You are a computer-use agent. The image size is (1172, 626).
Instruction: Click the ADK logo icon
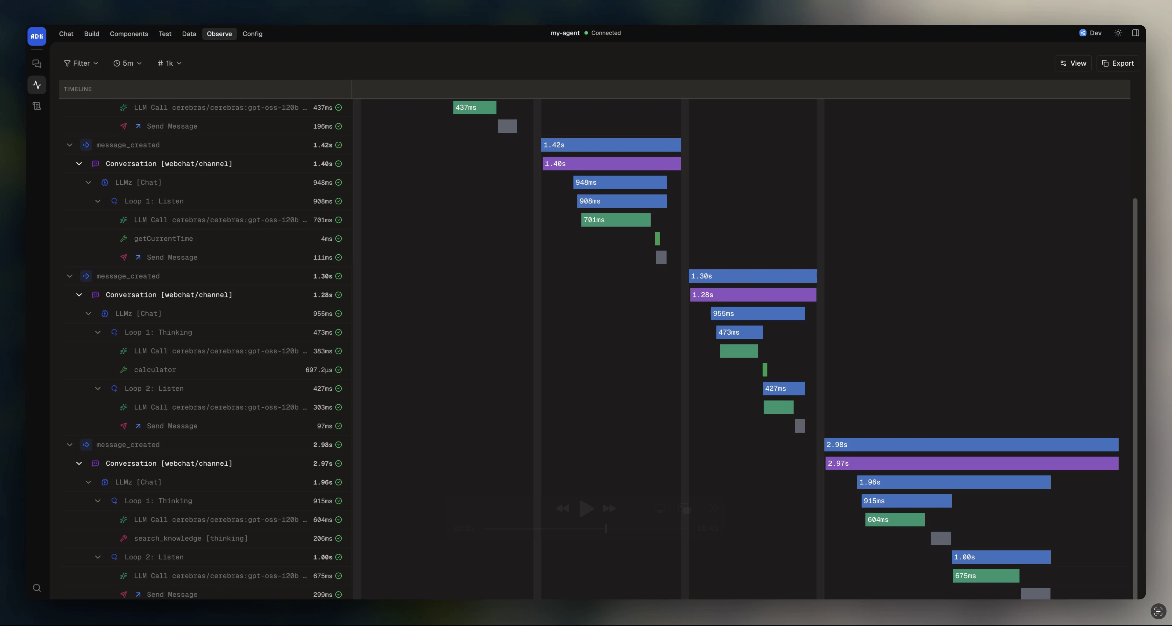coord(36,36)
